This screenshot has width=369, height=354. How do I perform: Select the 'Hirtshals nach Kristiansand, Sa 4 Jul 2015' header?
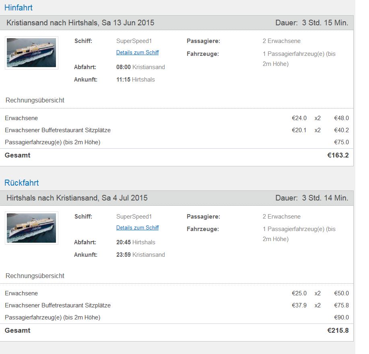click(x=77, y=198)
